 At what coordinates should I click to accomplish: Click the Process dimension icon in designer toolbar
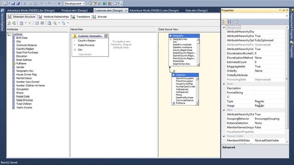[x=9, y=23]
